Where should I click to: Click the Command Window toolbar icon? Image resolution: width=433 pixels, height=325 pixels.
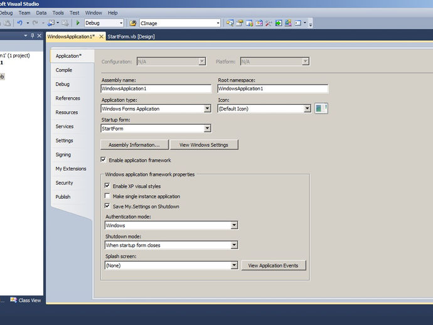click(297, 23)
